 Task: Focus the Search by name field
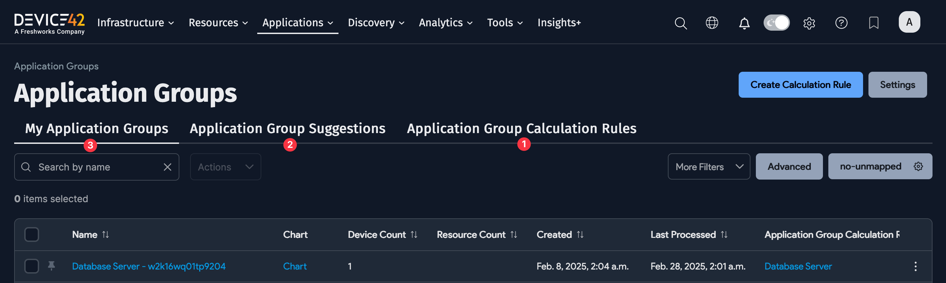[x=95, y=167]
